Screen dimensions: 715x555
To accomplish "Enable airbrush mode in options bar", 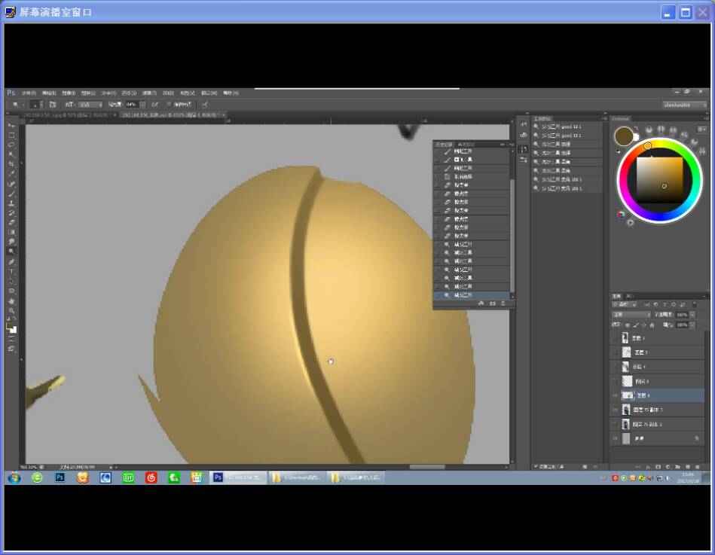I will click(x=155, y=105).
